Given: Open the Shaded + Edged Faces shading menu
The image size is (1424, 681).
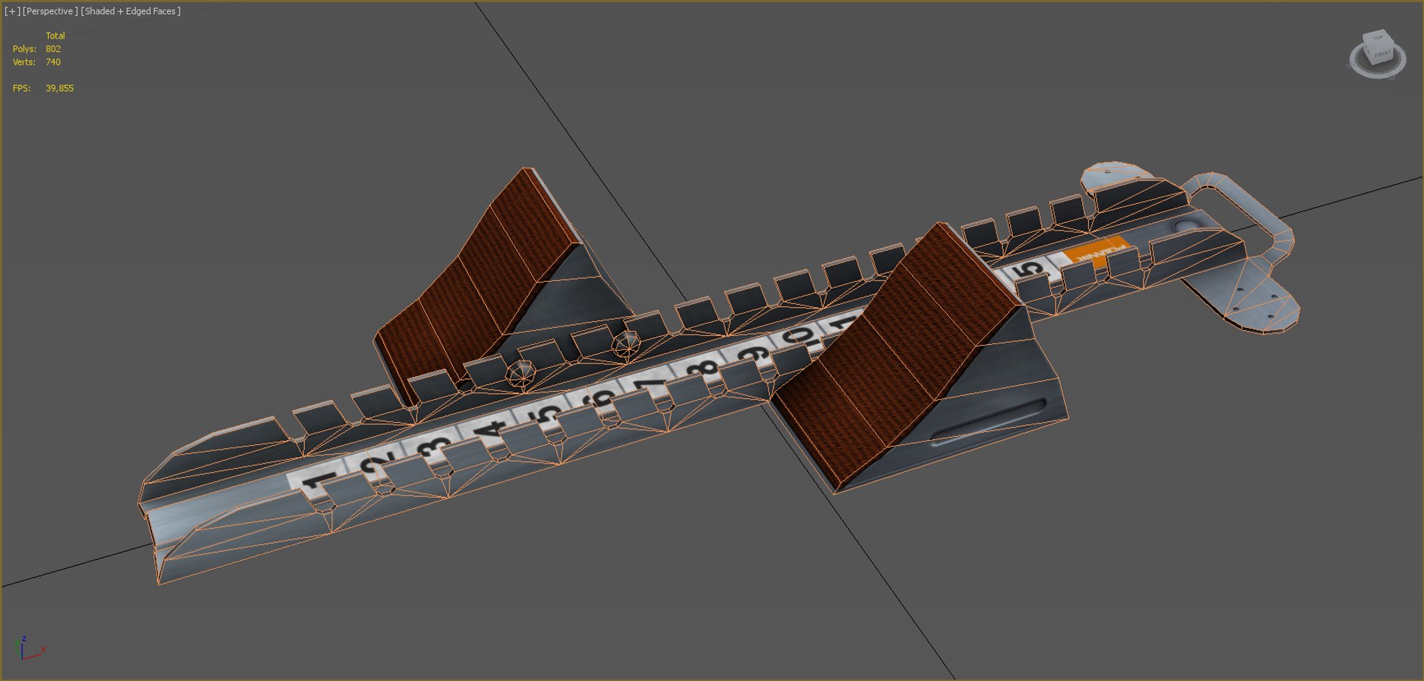Looking at the screenshot, I should click(131, 11).
